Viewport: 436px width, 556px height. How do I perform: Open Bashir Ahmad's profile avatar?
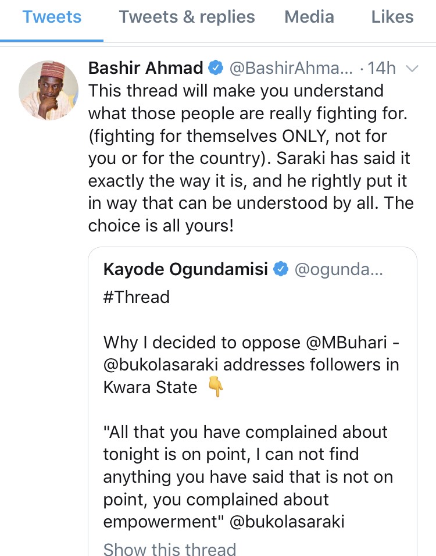click(48, 90)
